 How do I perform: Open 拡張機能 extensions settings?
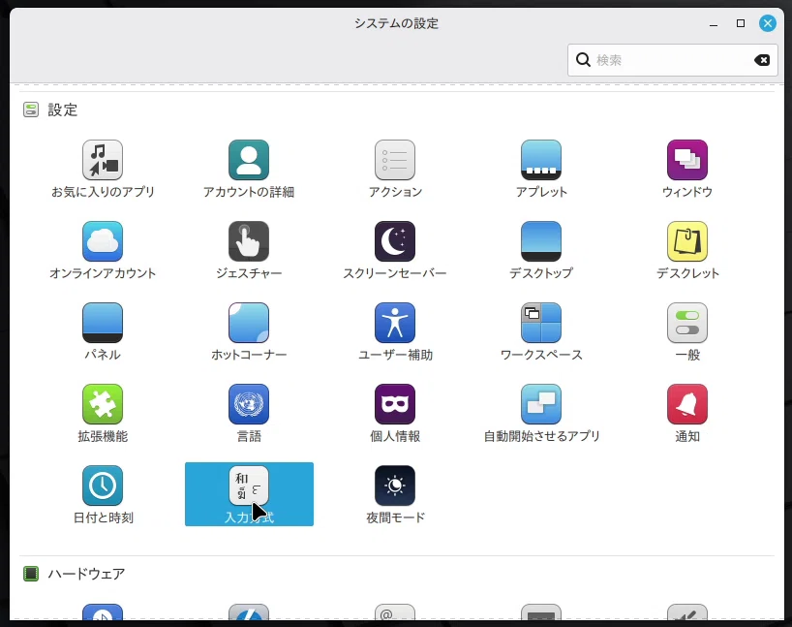point(103,414)
